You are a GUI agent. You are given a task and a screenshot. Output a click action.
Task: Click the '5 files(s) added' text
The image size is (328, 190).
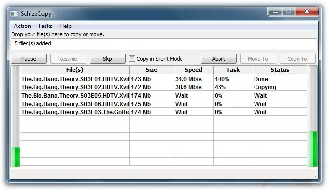33,43
